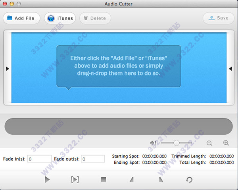The width and height of the screenshot is (238, 190).
Task: Click the gray overview progress bar
Action: pos(119,126)
